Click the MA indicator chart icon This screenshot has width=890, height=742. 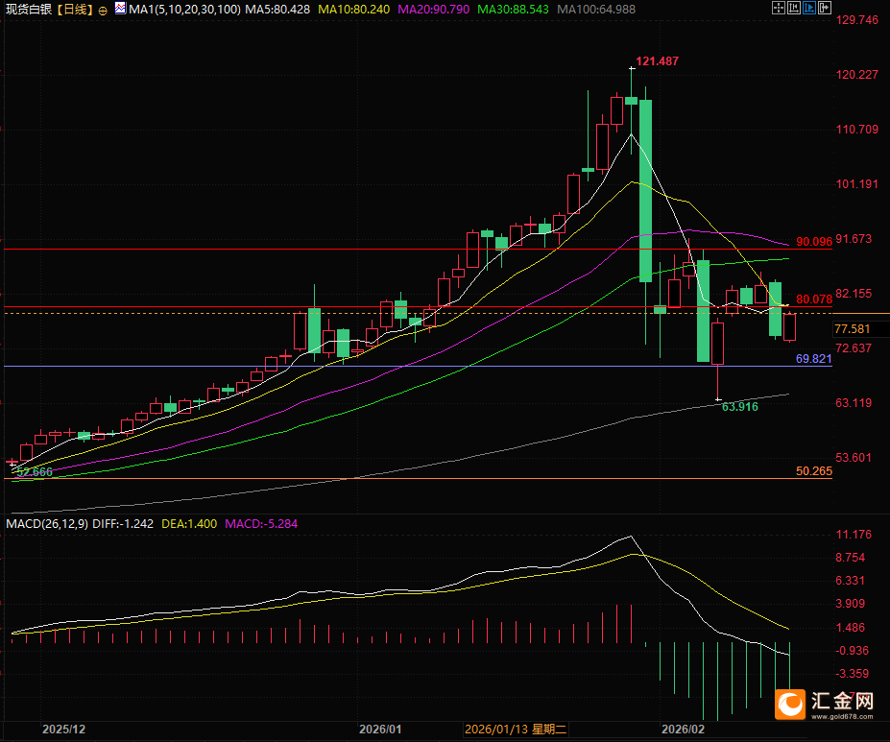pyautogui.click(x=120, y=8)
